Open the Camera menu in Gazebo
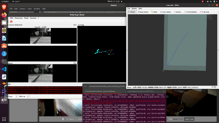Viewport: 219px width, 123px height. click(x=22, y=9)
